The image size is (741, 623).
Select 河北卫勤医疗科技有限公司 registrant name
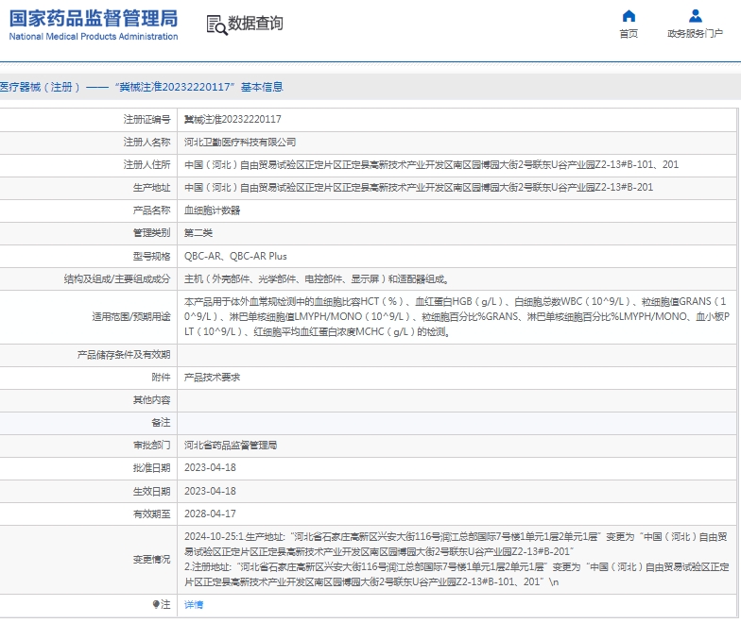240,142
